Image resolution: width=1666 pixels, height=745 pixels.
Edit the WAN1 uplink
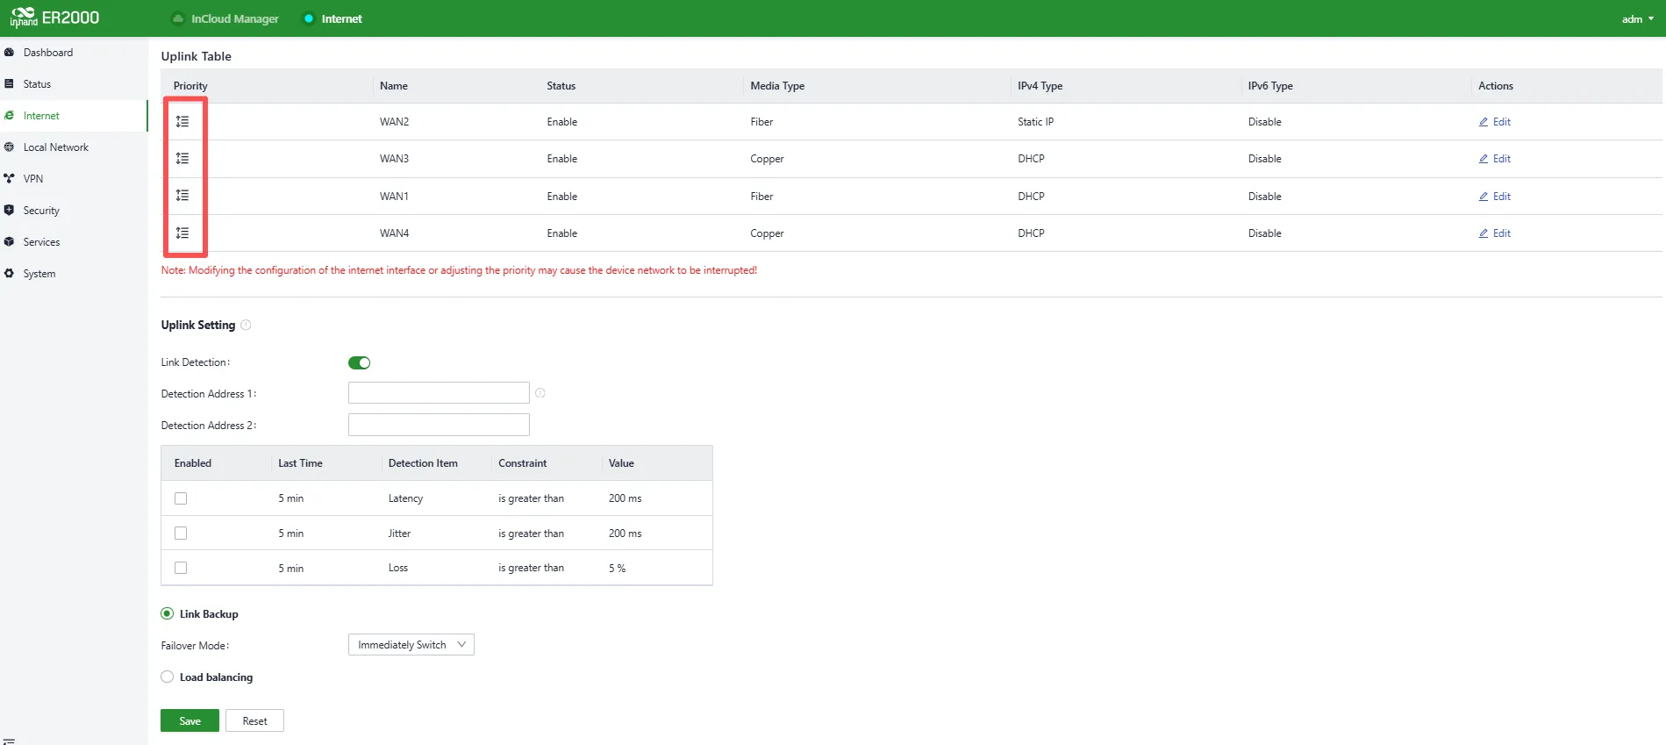[1495, 197]
